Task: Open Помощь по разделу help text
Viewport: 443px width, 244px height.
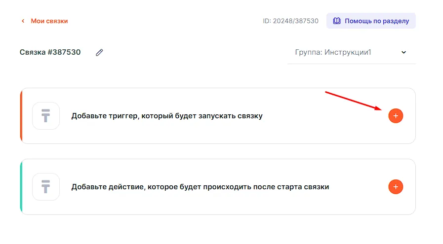Action: coord(377,21)
